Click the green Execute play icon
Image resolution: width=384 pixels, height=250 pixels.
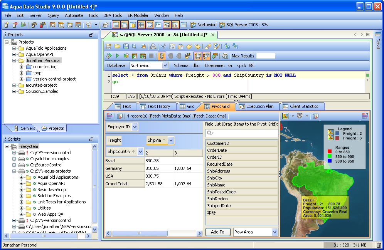[x=117, y=56]
